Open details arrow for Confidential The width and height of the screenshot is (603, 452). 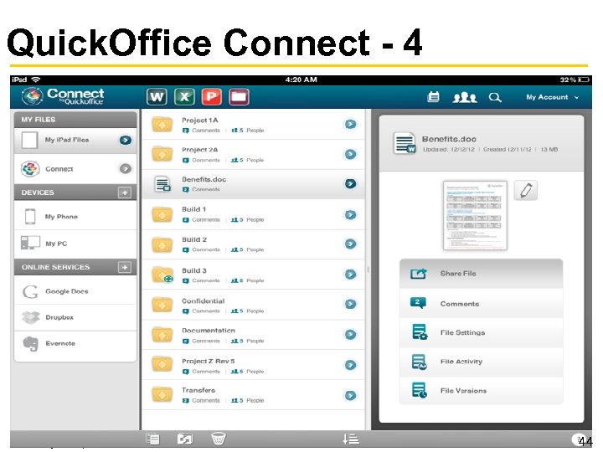pyautogui.click(x=350, y=304)
